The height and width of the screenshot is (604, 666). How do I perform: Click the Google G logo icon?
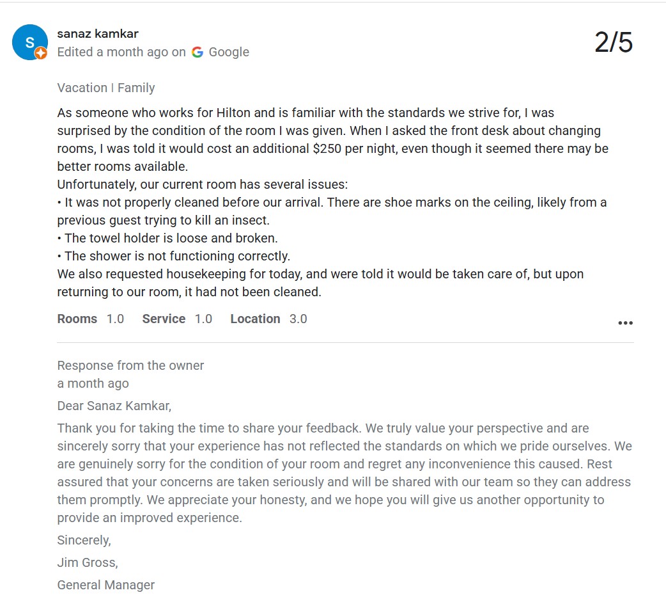tap(197, 52)
